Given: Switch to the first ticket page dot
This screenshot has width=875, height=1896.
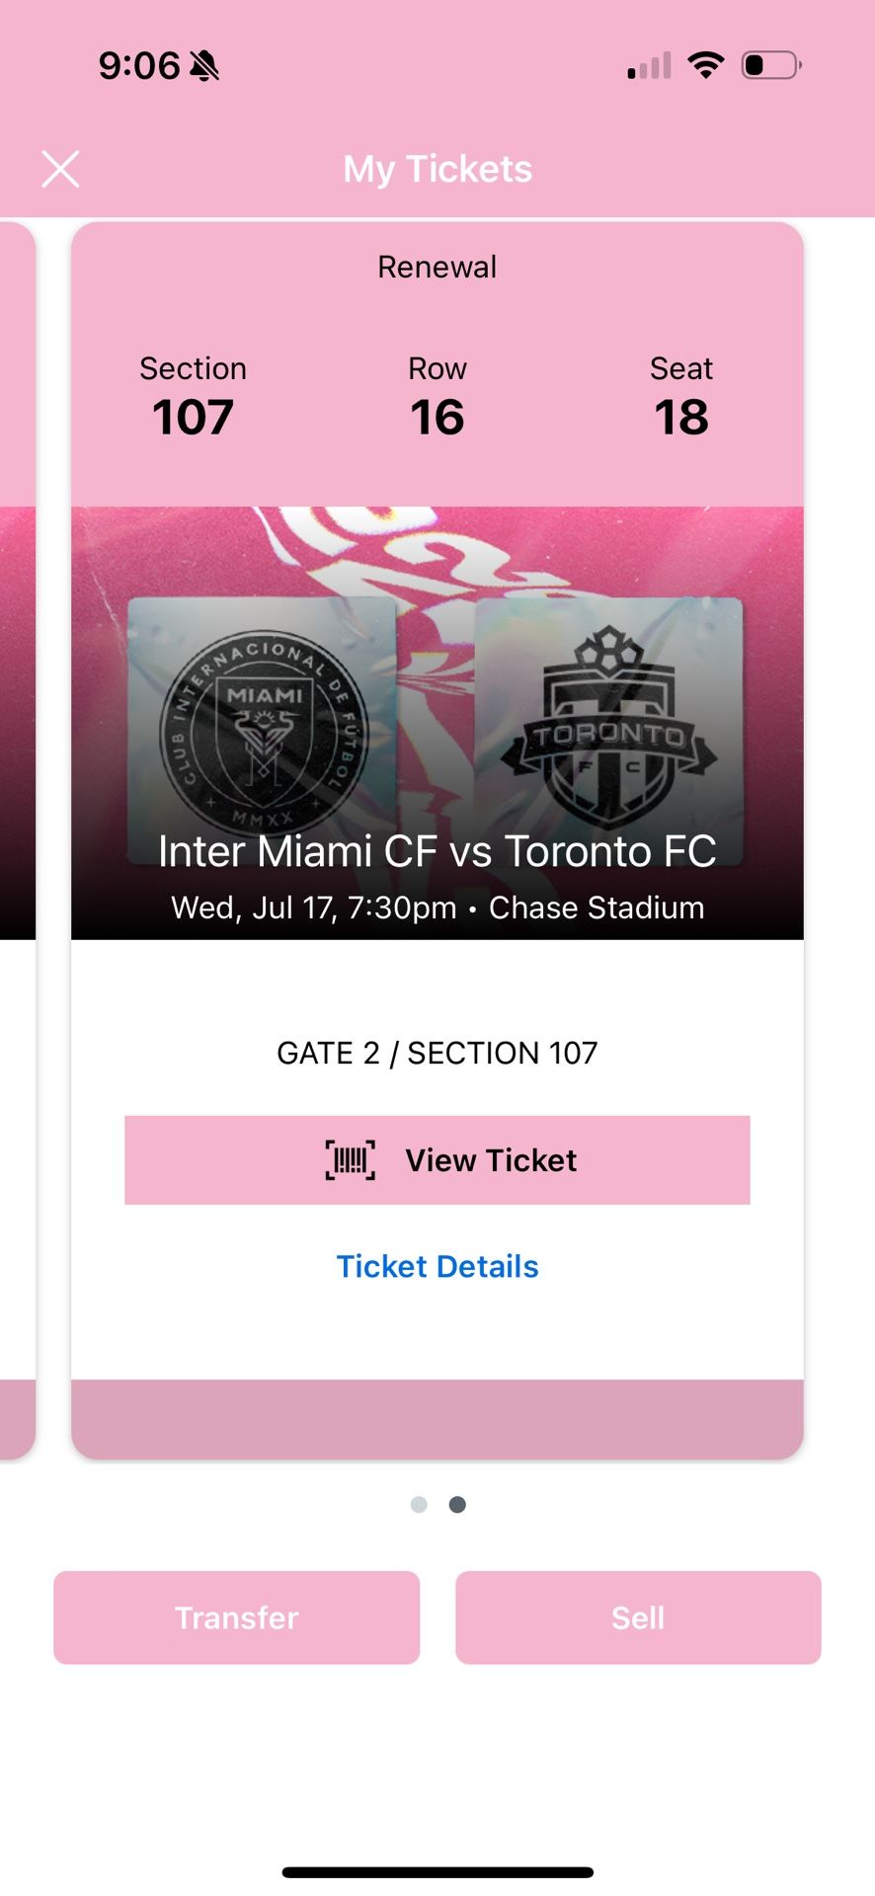Looking at the screenshot, I should coord(419,1504).
